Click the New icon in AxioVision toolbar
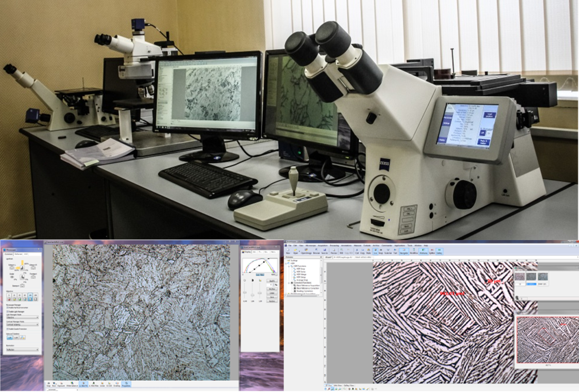The width and height of the screenshot is (579, 392). [288, 251]
